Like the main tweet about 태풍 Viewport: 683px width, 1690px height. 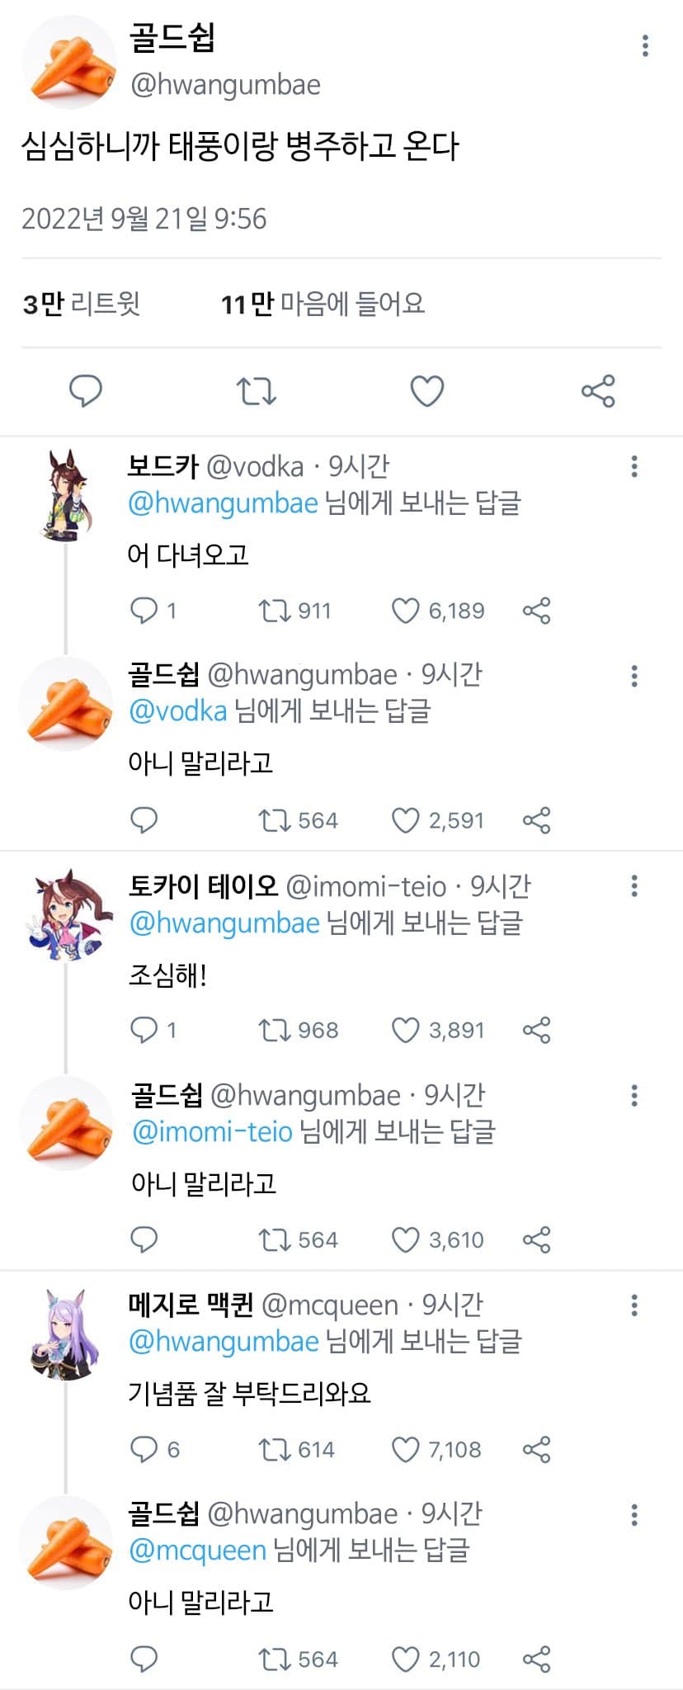[427, 390]
